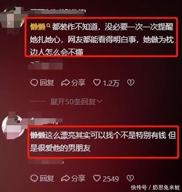Select the comment starting 懒懒这么漂亮
The image size is (182, 192).
point(103,142)
